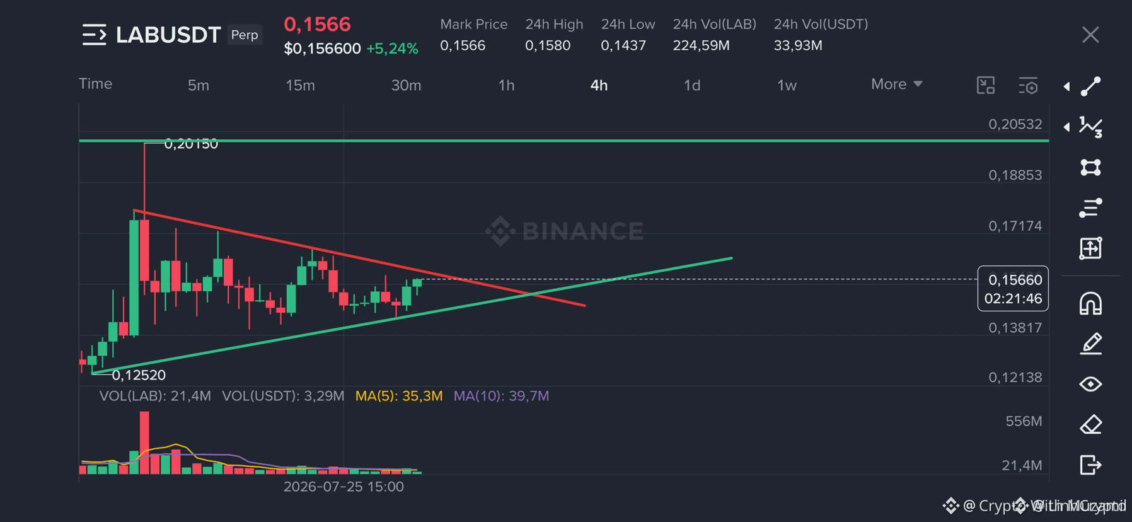This screenshot has height=522, width=1132.
Task: Click the 0,18853 price axis label
Action: coord(1015,175)
